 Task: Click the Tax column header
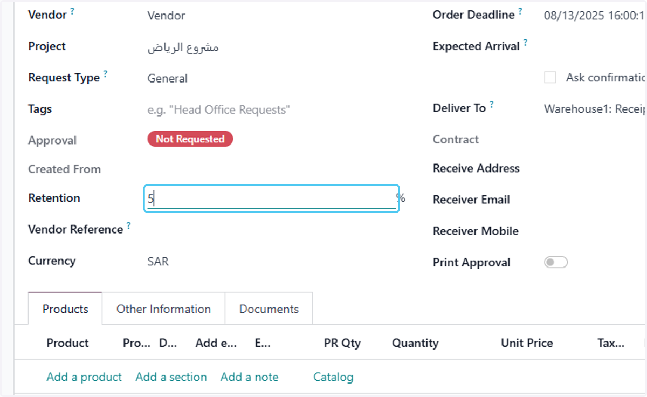[x=611, y=343]
